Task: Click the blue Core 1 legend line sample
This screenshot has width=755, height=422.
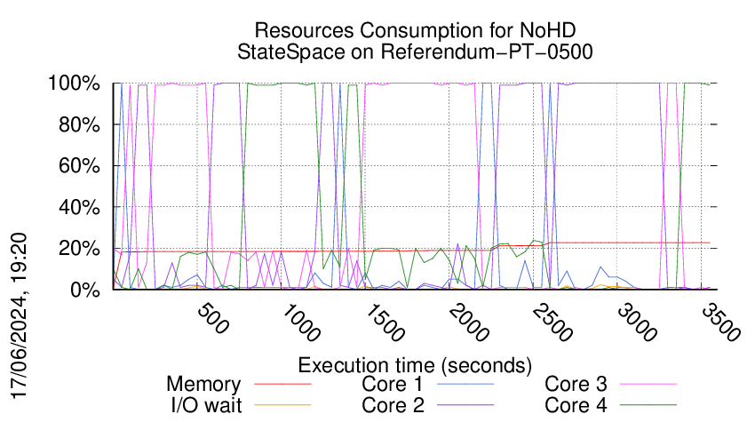Action: 465,385
